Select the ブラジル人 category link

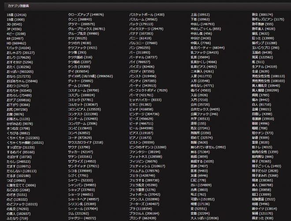pos(137,214)
